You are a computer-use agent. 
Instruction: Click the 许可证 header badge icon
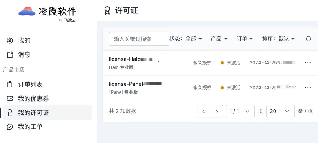coord(107,10)
